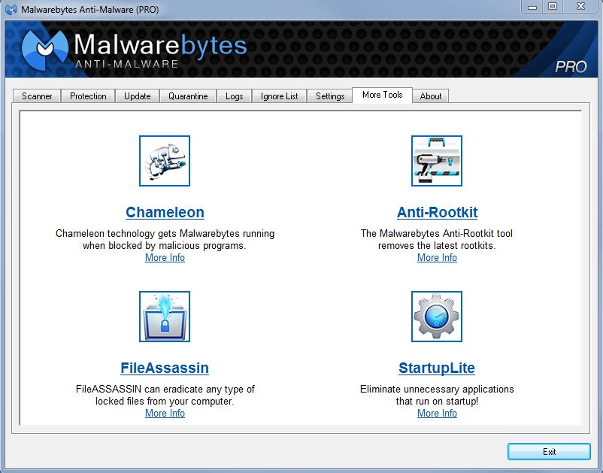Image resolution: width=603 pixels, height=473 pixels.
Task: Open the Quarantine tab
Action: point(188,96)
